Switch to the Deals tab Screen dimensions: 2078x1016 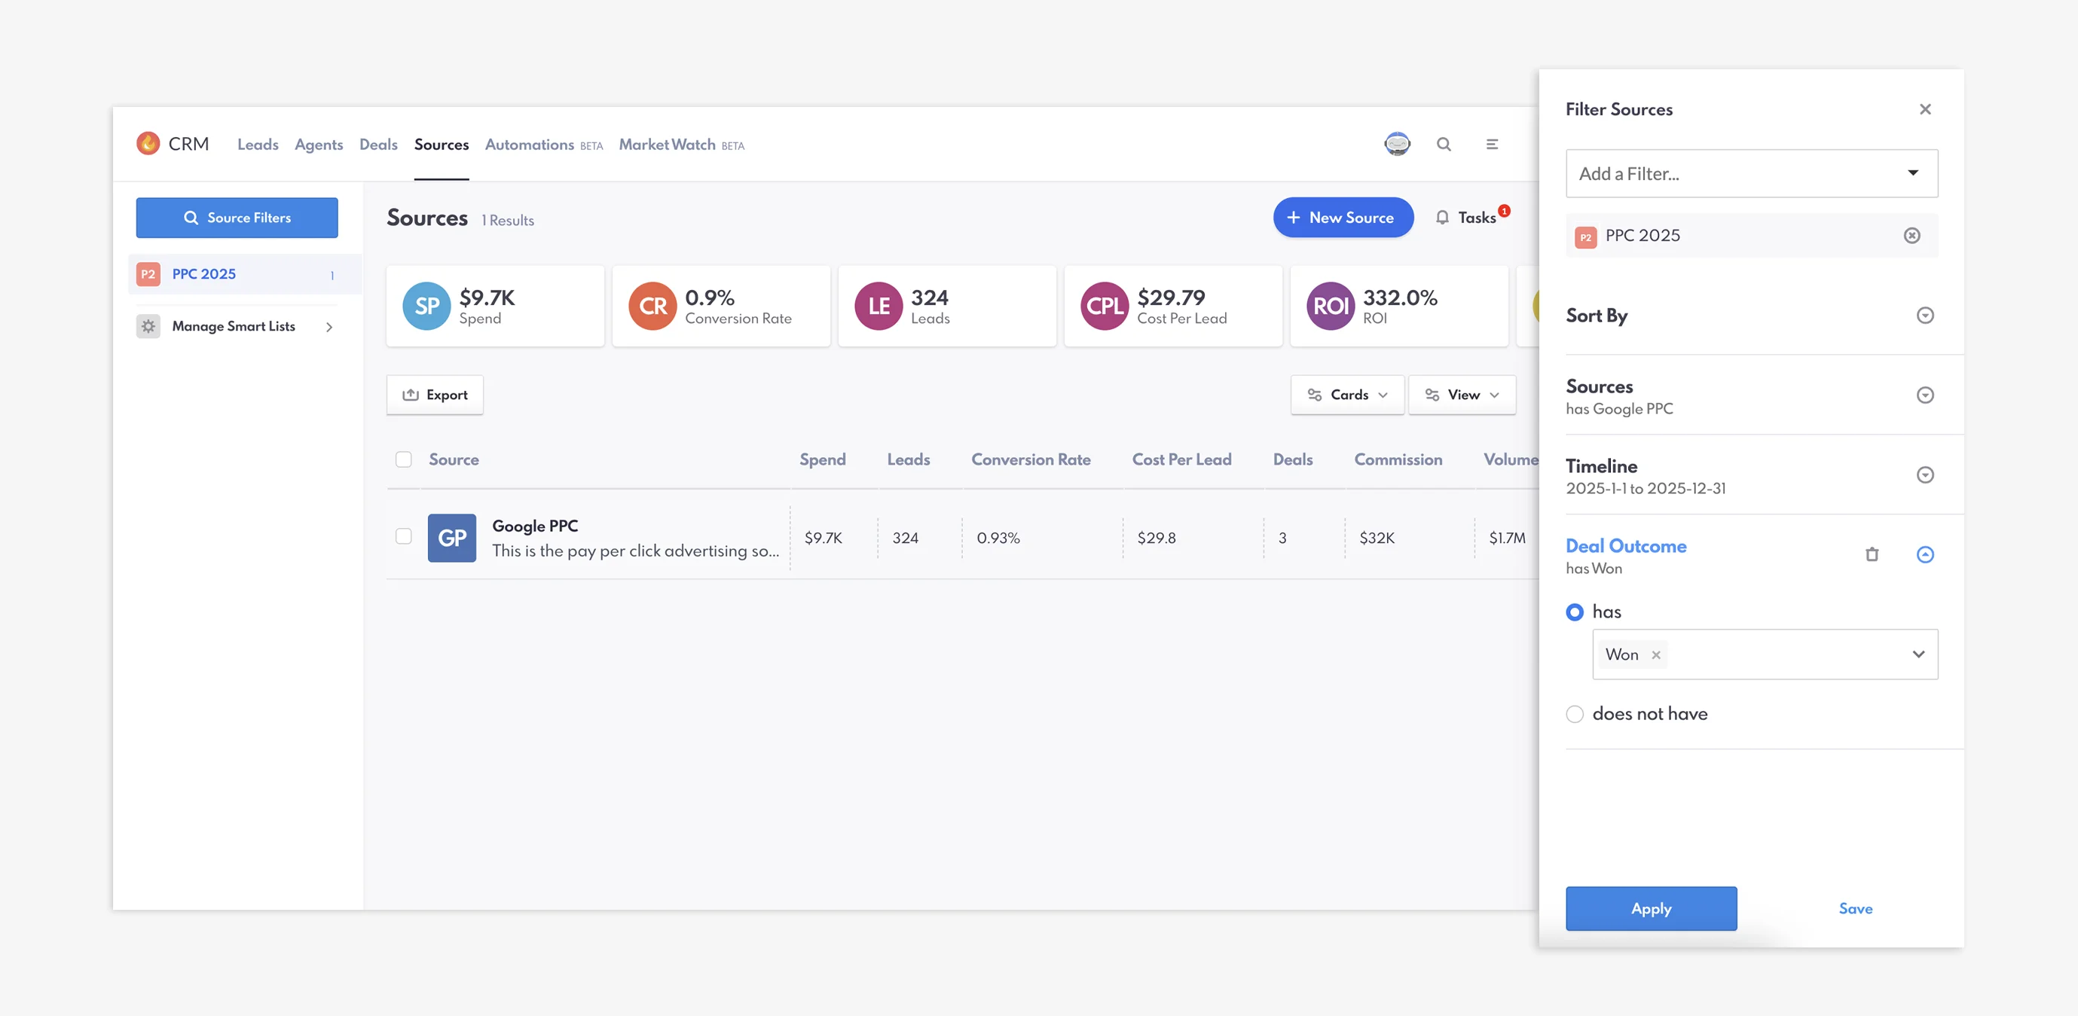click(378, 145)
